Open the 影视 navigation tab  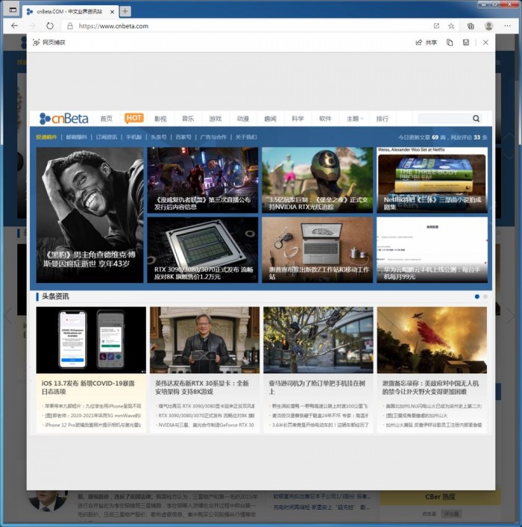click(x=160, y=119)
